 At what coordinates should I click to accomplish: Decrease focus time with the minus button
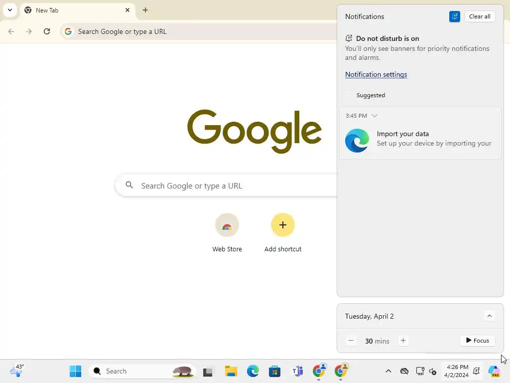[x=351, y=341]
